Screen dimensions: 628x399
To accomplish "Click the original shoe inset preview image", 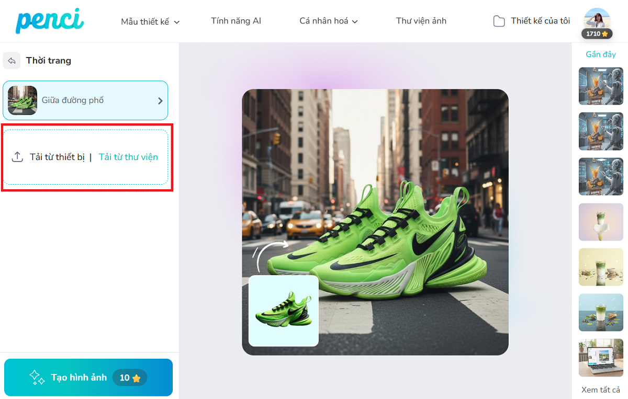I will tap(284, 311).
